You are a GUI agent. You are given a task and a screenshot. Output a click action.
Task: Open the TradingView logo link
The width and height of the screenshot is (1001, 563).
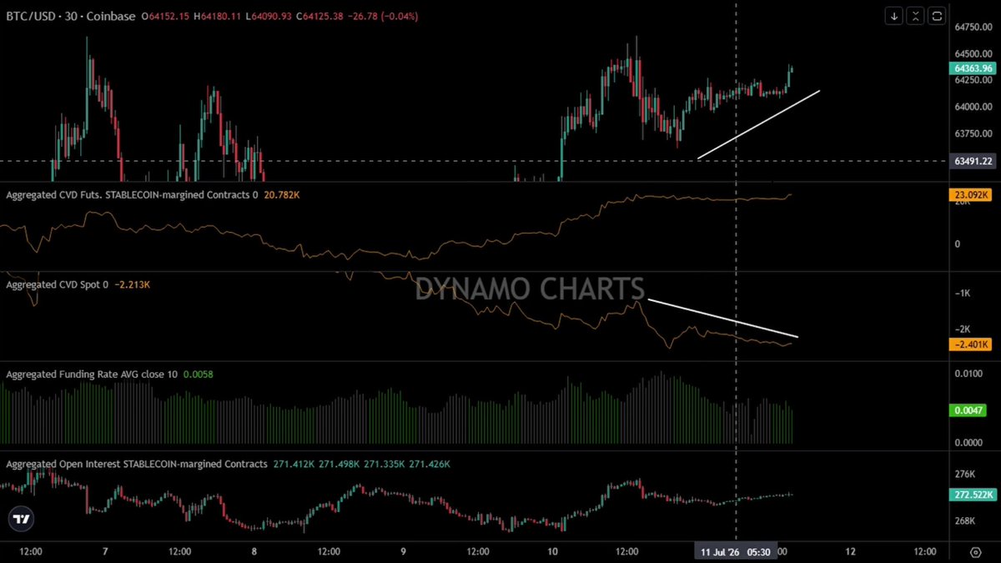tap(23, 518)
